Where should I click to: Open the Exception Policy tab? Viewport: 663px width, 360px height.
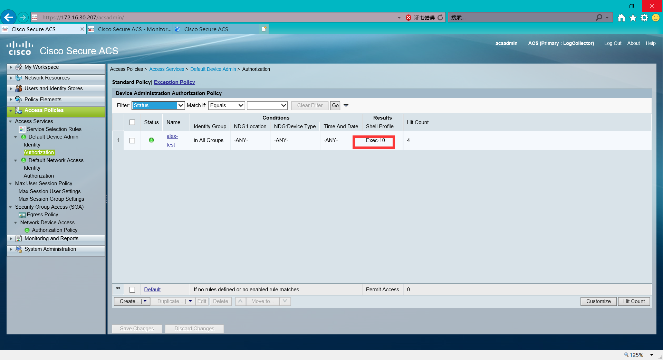coord(174,82)
